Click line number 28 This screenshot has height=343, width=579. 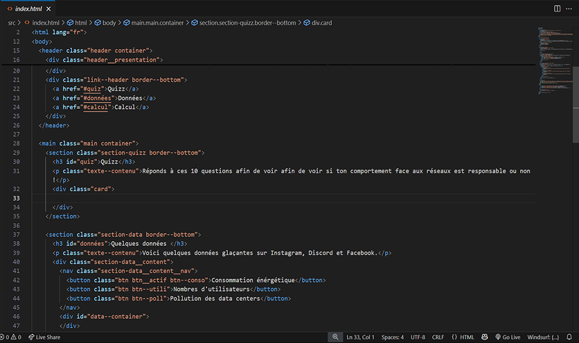point(16,143)
